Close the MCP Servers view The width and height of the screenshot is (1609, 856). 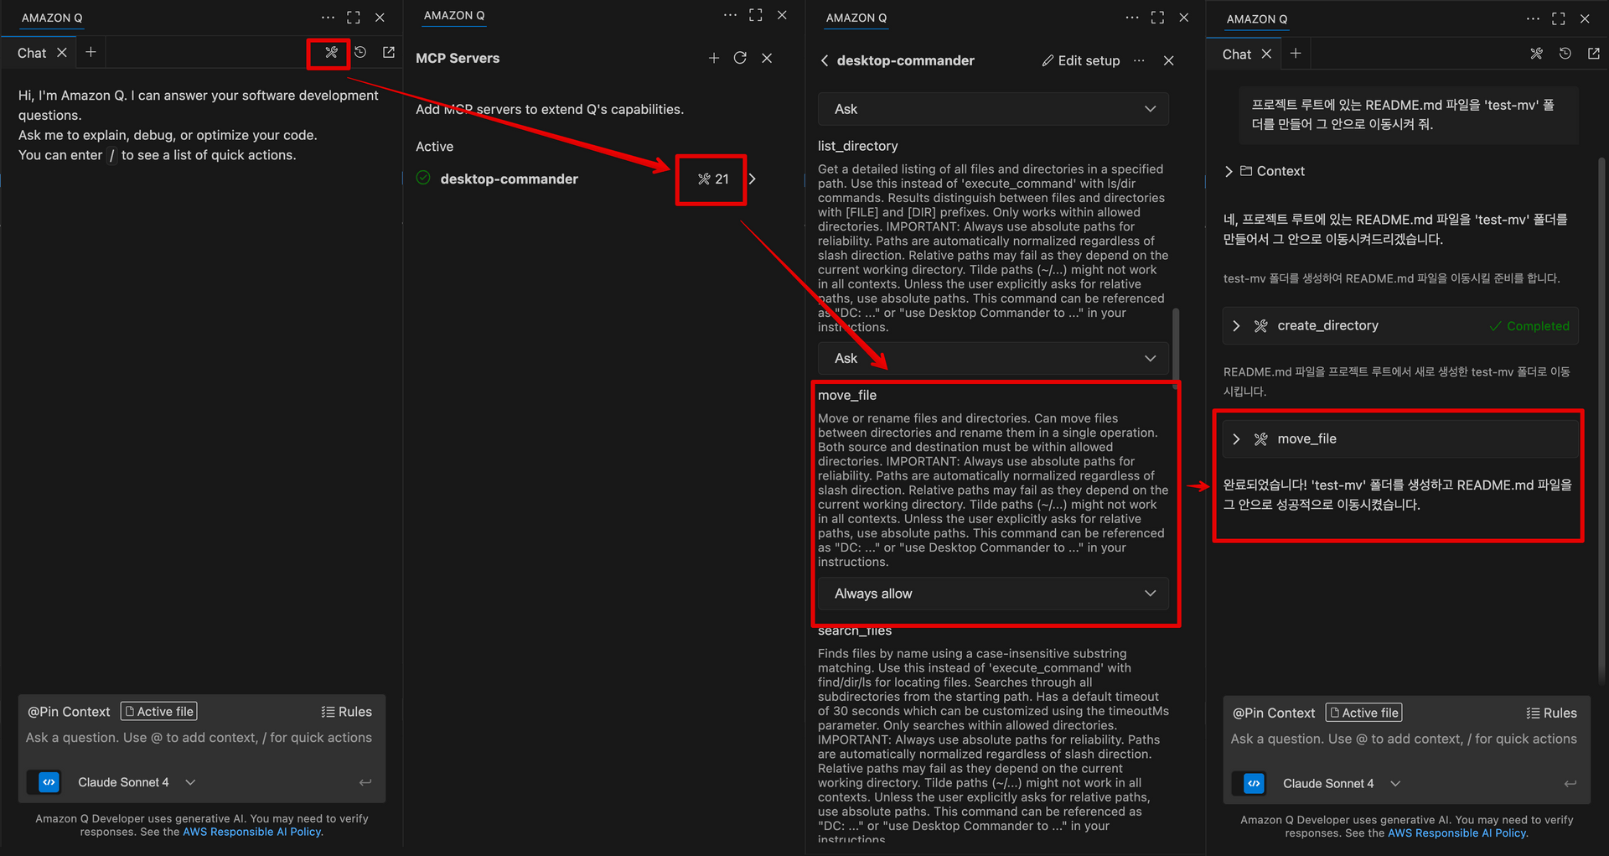pos(767,58)
